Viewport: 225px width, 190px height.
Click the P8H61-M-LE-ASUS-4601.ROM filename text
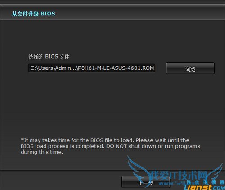115,68
